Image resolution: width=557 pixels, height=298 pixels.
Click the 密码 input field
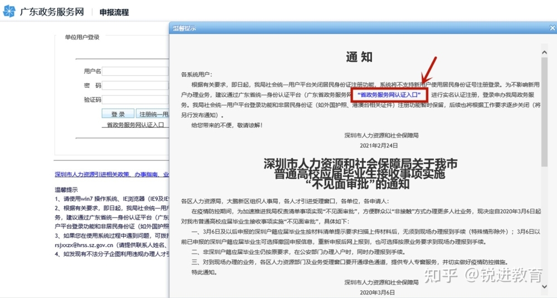tap(135, 86)
